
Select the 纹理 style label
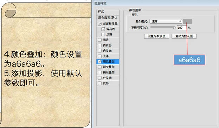pos(109,35)
